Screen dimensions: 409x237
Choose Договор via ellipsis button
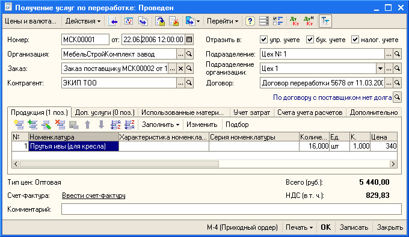point(389,83)
